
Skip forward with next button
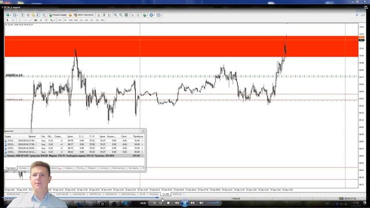tap(193, 203)
